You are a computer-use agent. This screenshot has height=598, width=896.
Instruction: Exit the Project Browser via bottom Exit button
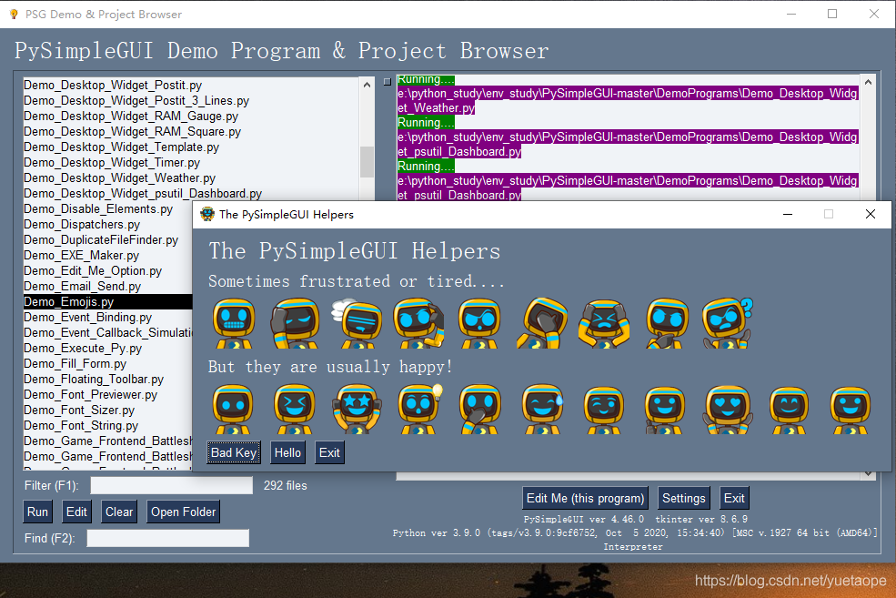(x=734, y=498)
